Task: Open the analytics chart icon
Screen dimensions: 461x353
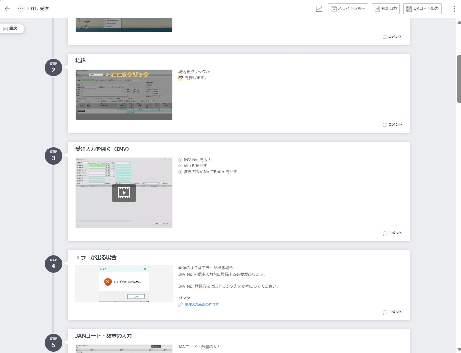Action: (x=319, y=9)
